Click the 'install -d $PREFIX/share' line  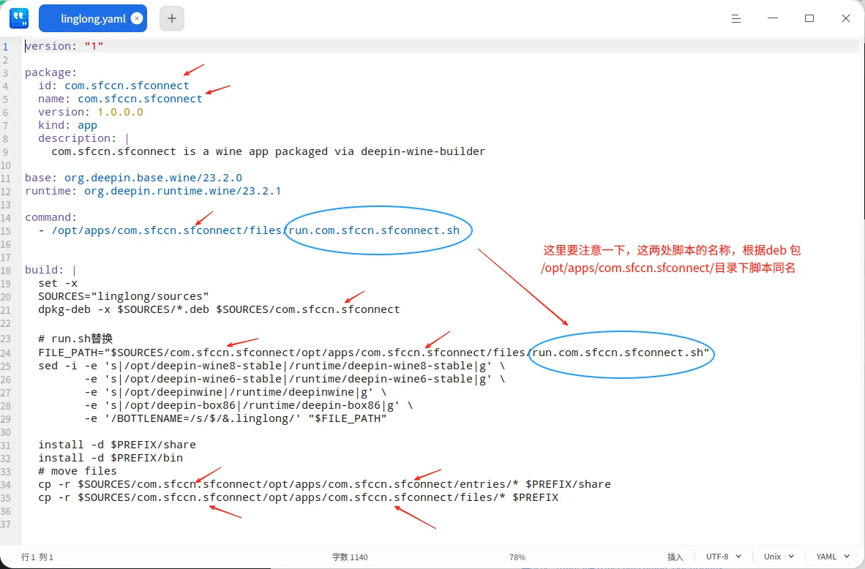pos(117,445)
